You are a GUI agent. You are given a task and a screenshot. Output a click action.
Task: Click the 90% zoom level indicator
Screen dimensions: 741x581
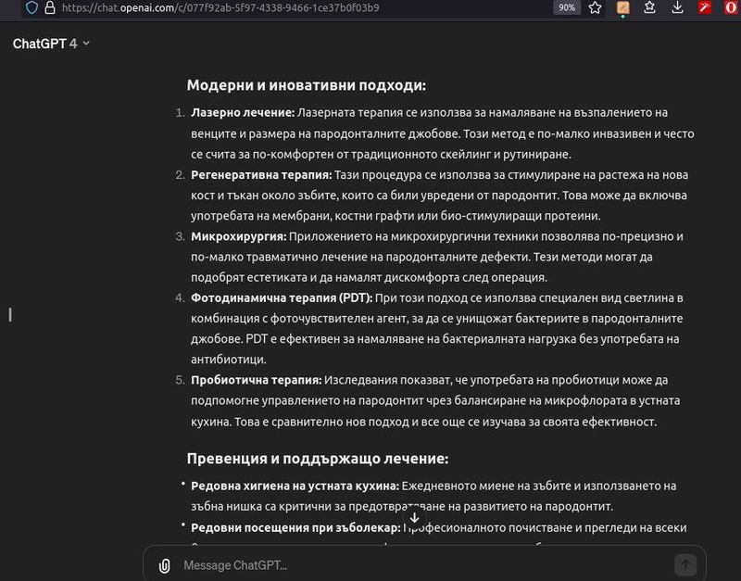[x=567, y=8]
